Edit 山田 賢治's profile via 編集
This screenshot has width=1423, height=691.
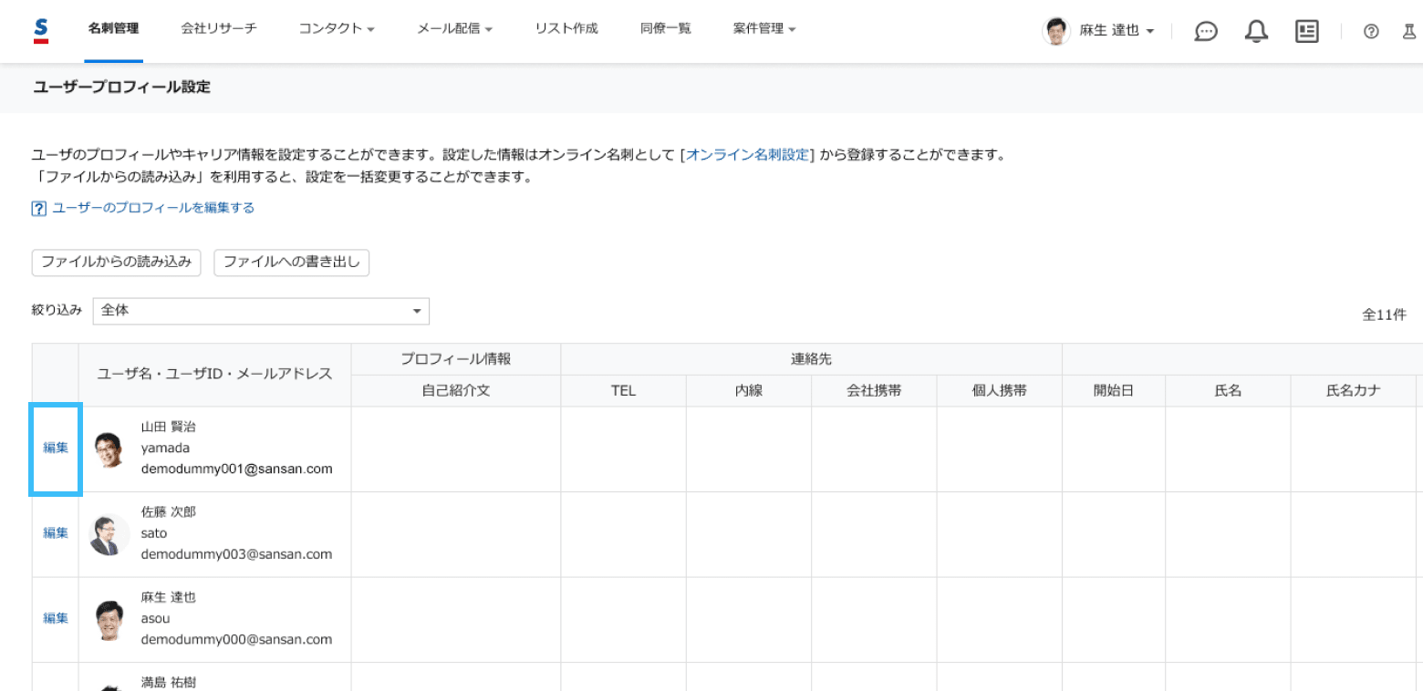point(56,448)
